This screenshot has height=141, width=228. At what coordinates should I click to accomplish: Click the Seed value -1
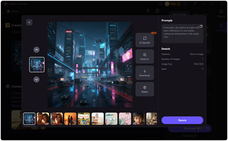pyautogui.click(x=202, y=69)
